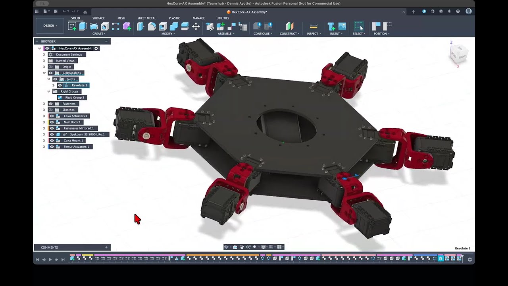Hide the Main Body:1 component

tap(52, 122)
